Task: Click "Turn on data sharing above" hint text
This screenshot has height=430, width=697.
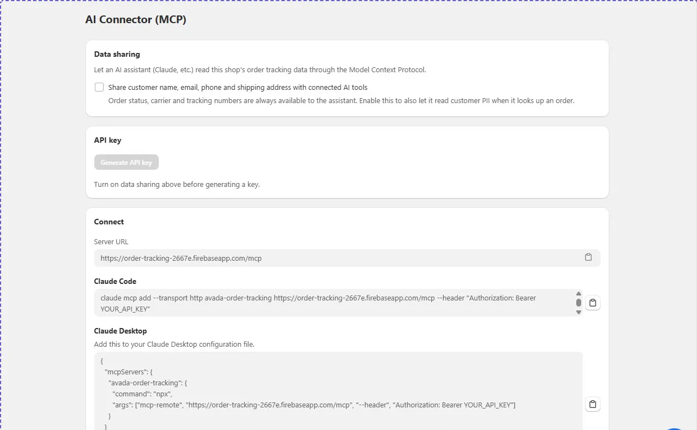Action: pos(177,184)
